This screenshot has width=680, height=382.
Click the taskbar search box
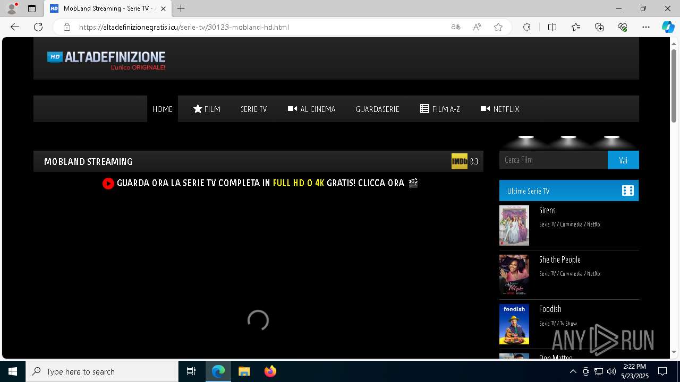point(102,371)
